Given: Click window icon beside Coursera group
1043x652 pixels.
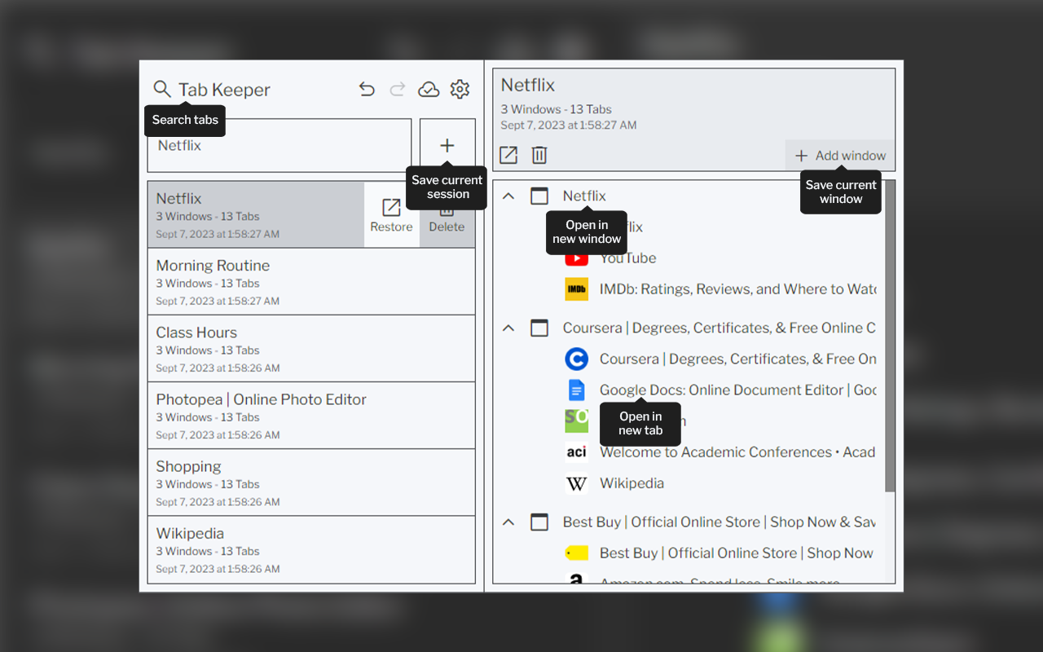Looking at the screenshot, I should tap(539, 328).
